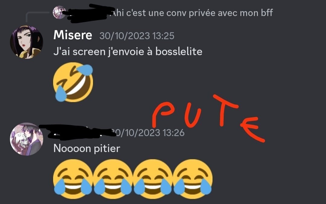The width and height of the screenshot is (326, 204).
Task: Click the rolling-on-floor laughing emoji
Action: [73, 82]
